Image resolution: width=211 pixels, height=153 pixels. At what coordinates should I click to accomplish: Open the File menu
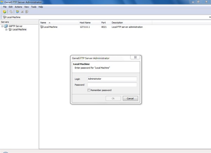click(5, 7)
